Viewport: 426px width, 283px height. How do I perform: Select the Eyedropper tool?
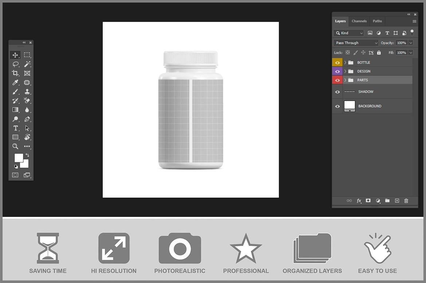[x=15, y=82]
